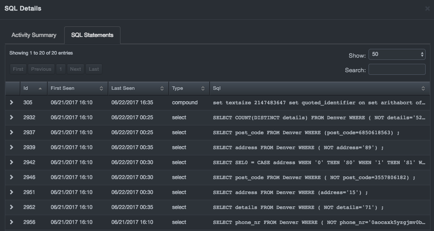
Task: Expand row with Id 305
Action: click(12, 103)
